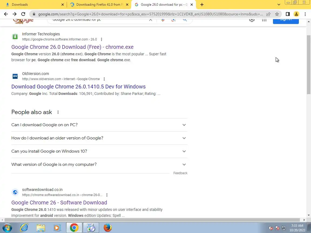Viewport: 311px width, 233px height.
Task: Click the page scroll down arrow
Action: (x=309, y=215)
